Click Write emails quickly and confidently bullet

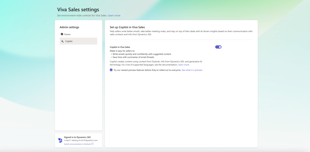click(142, 54)
